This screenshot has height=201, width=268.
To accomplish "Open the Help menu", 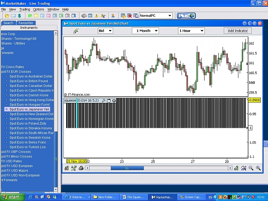I will coord(66,9).
